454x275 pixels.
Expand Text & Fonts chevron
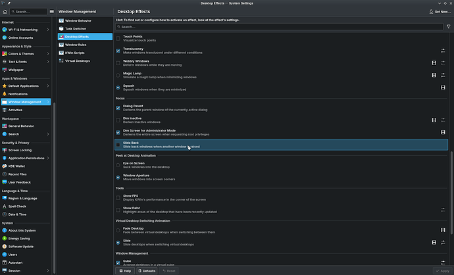[48, 62]
